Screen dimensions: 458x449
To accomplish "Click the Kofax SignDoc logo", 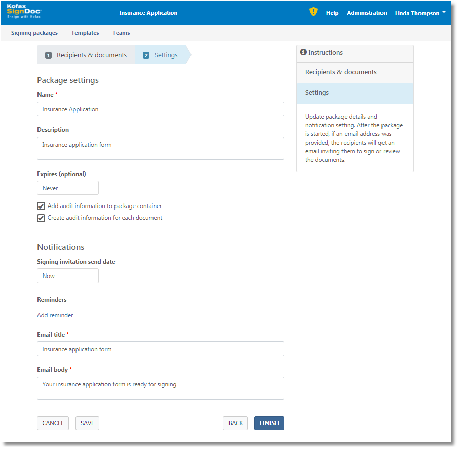I will point(23,13).
